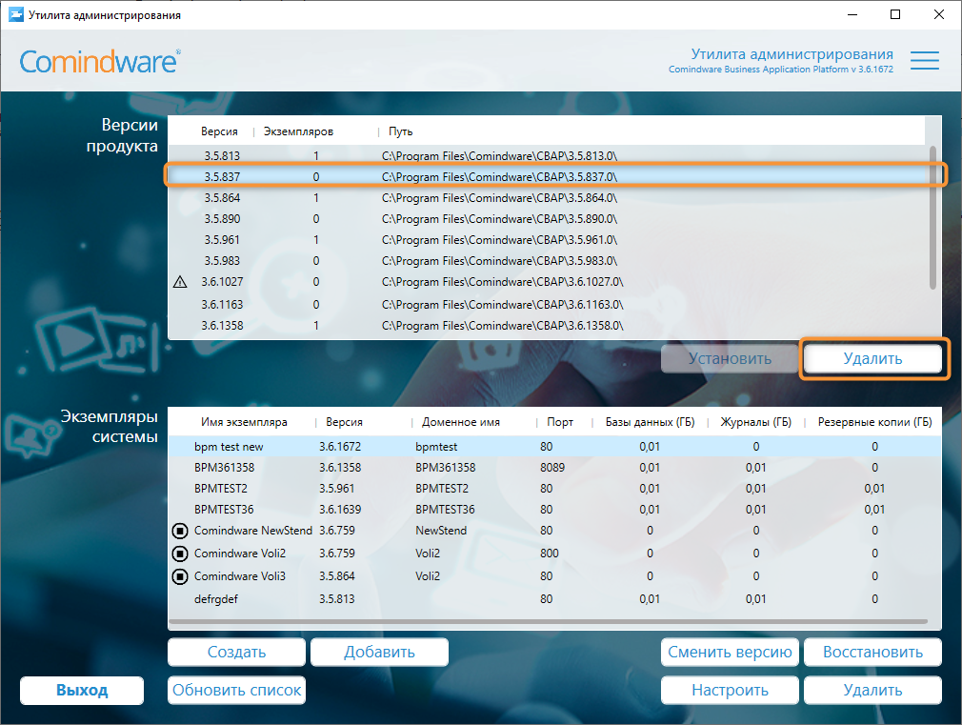Click the Добавить button

[x=379, y=652]
